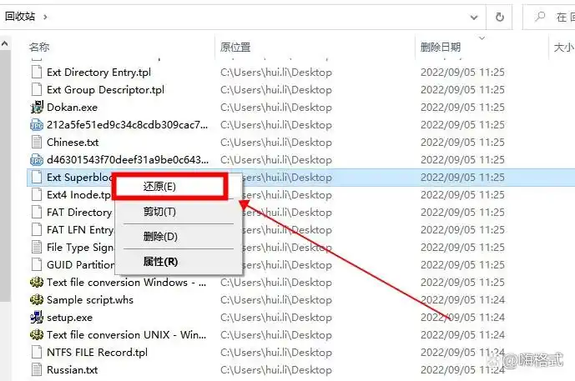Select the file name Ext Group Descriptor.tpl
575x381 pixels.
click(x=105, y=90)
